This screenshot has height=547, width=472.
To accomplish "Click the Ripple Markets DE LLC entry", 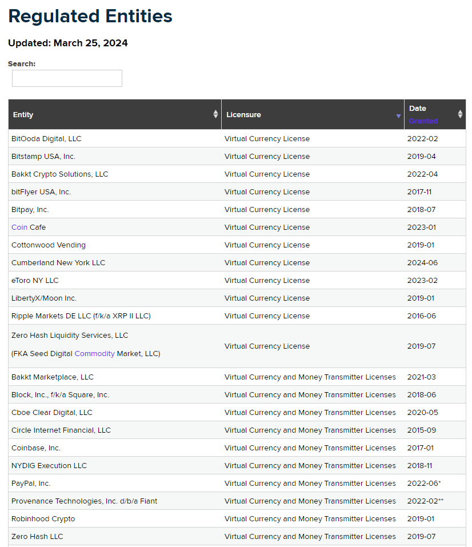I will [x=81, y=316].
